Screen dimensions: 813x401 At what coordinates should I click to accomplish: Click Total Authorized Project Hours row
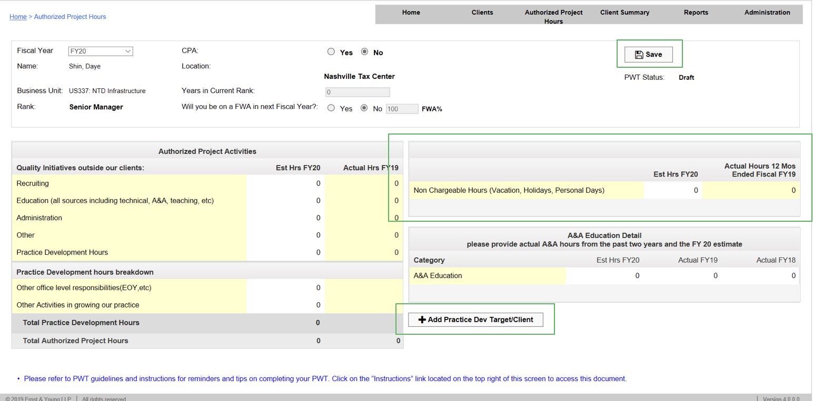tap(207, 341)
